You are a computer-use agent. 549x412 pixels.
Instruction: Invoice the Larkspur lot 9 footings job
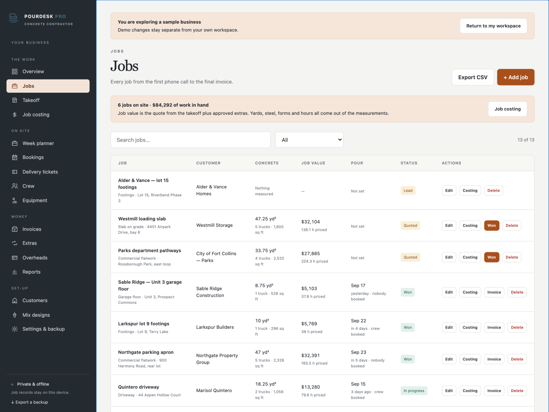(x=494, y=327)
